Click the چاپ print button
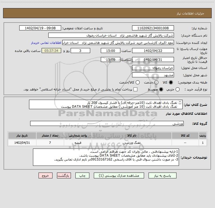The image size is (215, 208). 82,176
